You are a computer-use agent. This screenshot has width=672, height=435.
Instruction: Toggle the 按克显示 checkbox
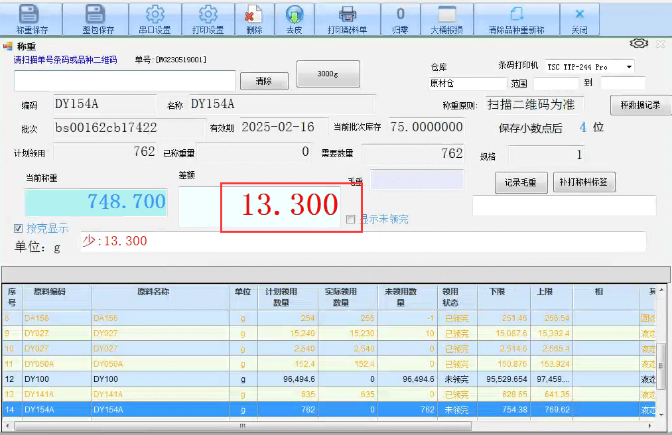tap(19, 229)
